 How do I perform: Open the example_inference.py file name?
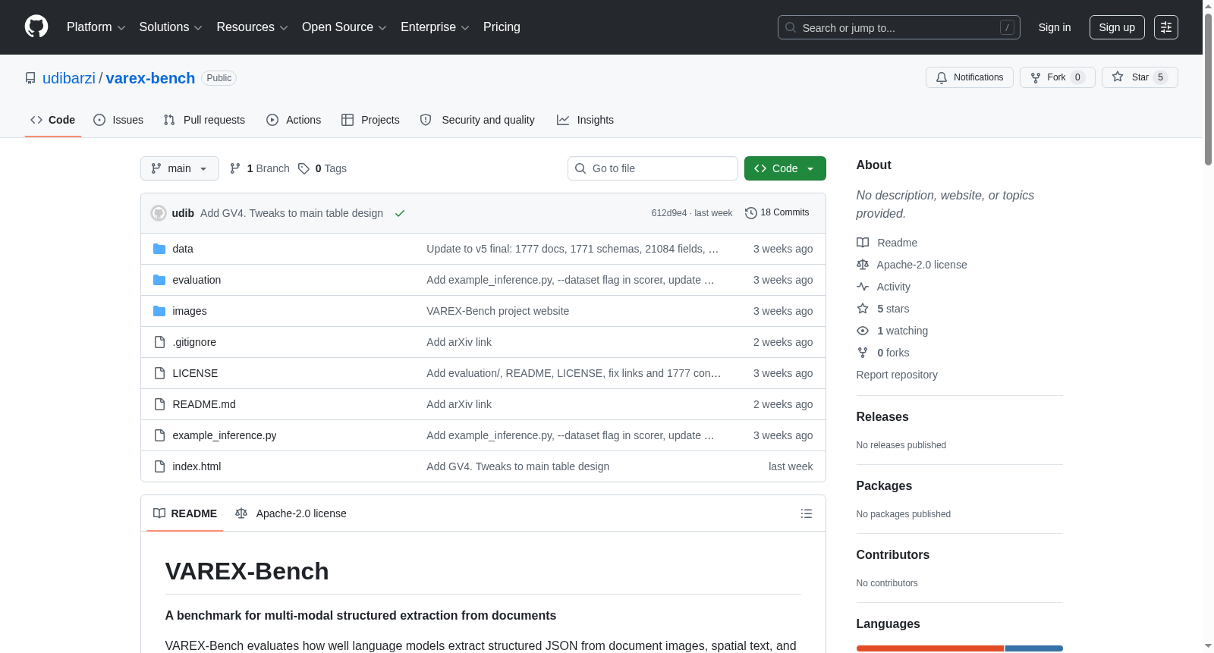click(x=225, y=435)
